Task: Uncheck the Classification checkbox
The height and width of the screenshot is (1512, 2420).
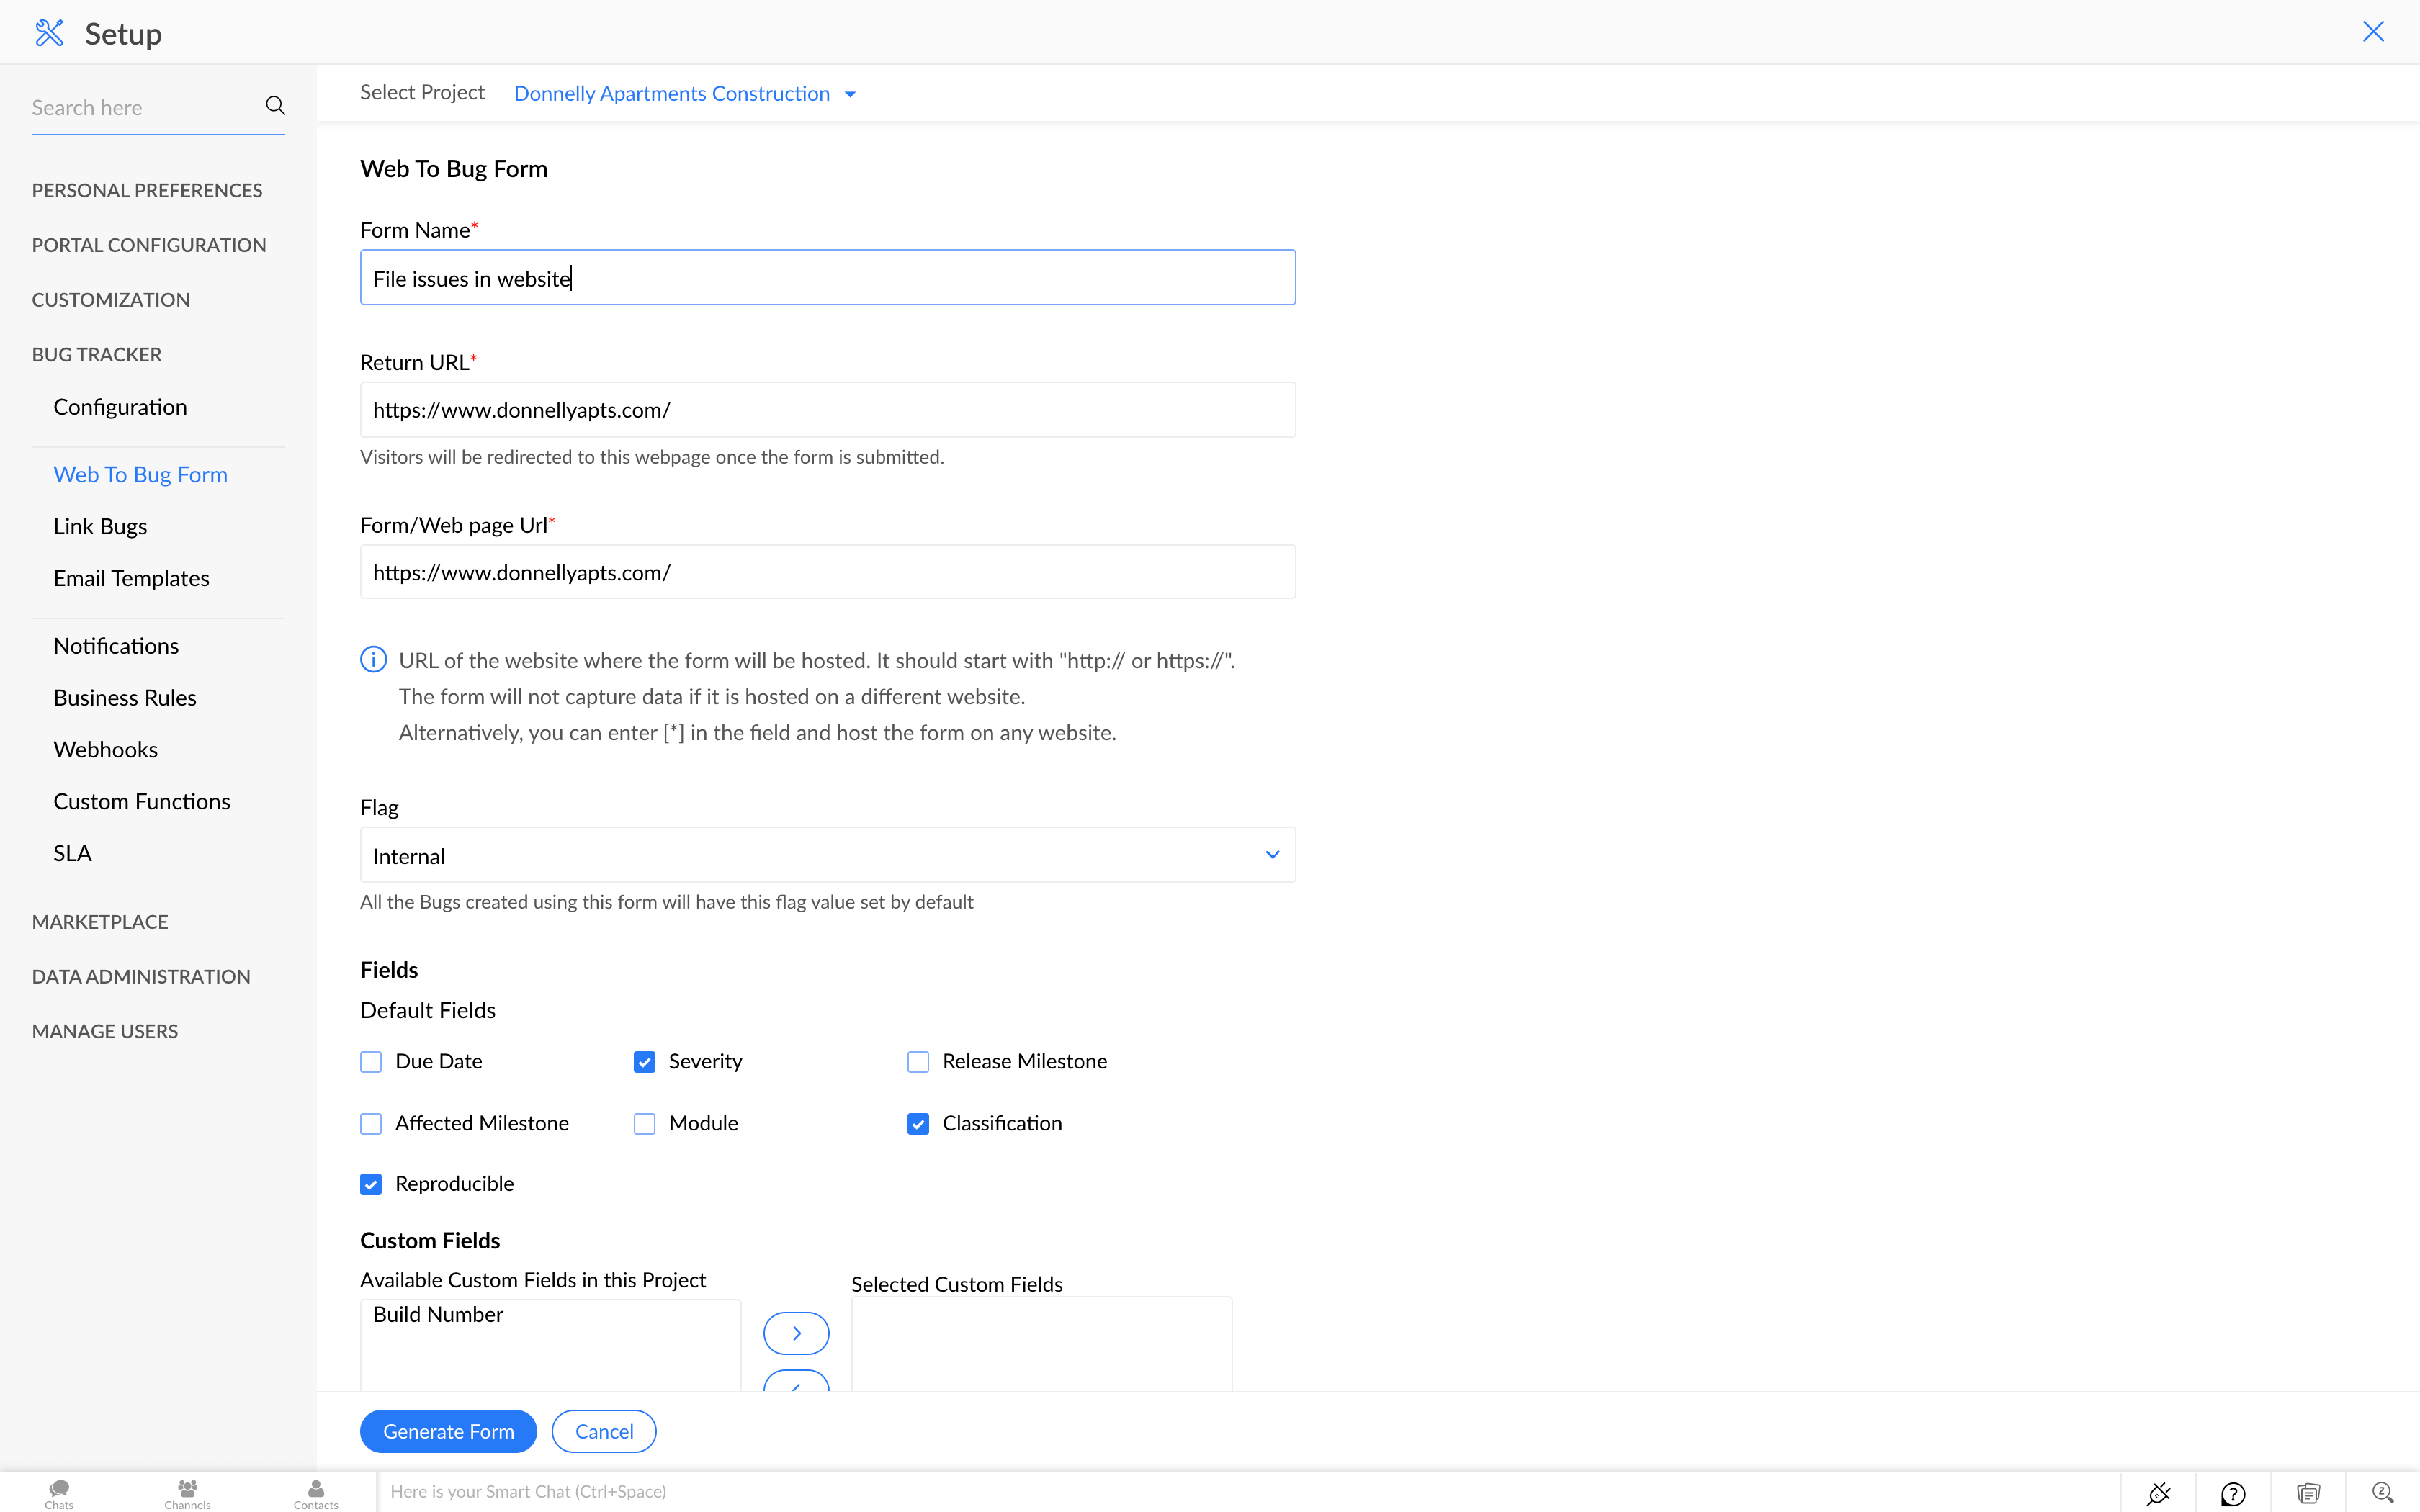Action: pyautogui.click(x=918, y=1124)
